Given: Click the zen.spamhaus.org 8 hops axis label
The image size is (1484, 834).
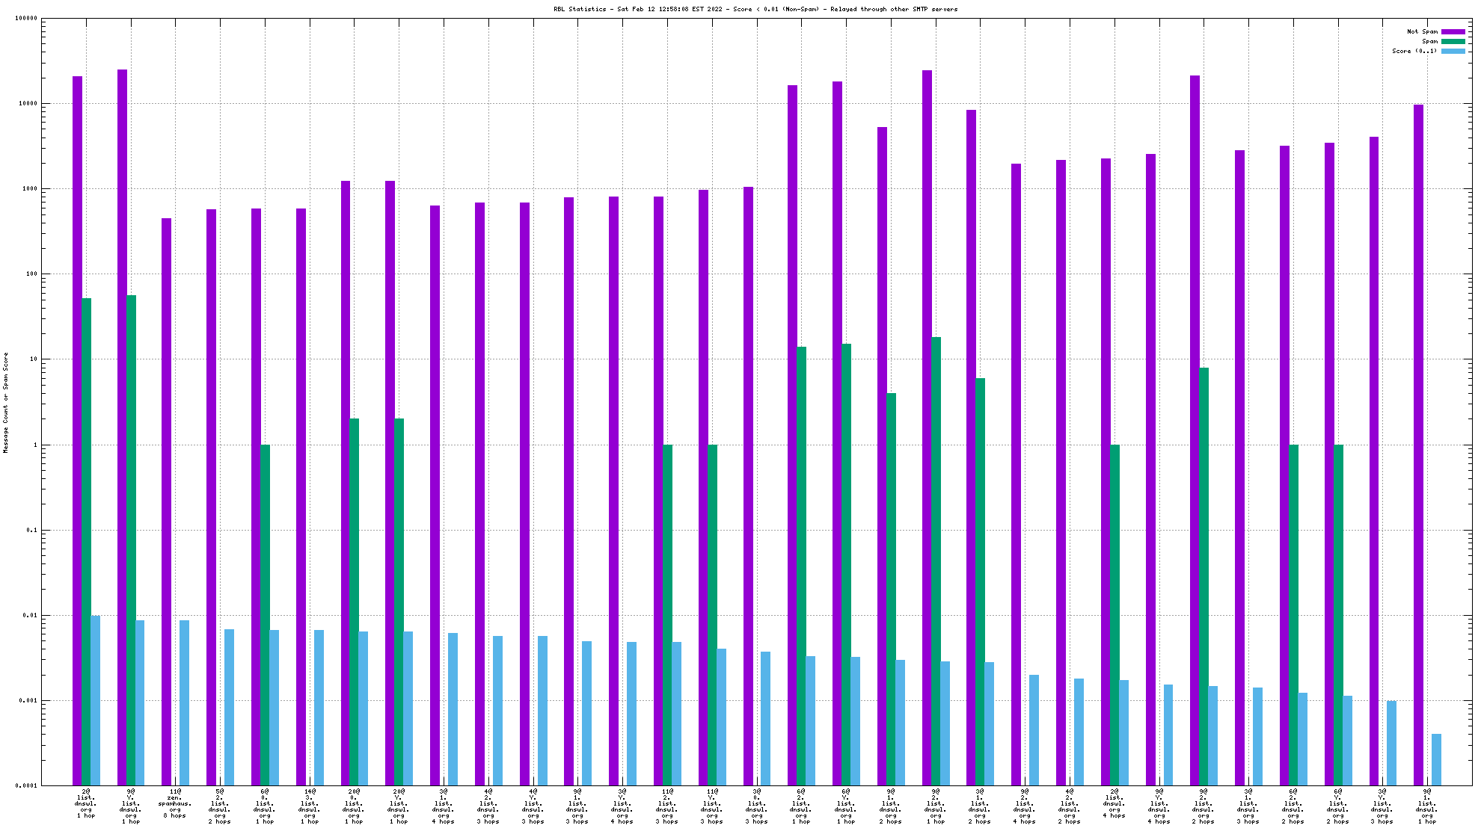Looking at the screenshot, I should (x=175, y=803).
